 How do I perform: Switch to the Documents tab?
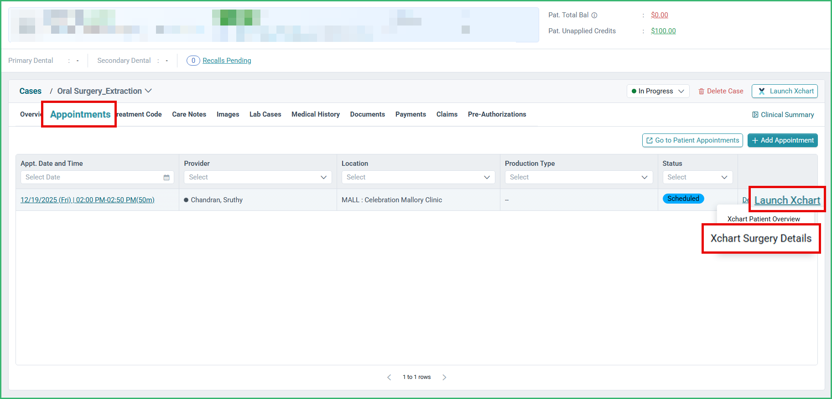tap(368, 114)
